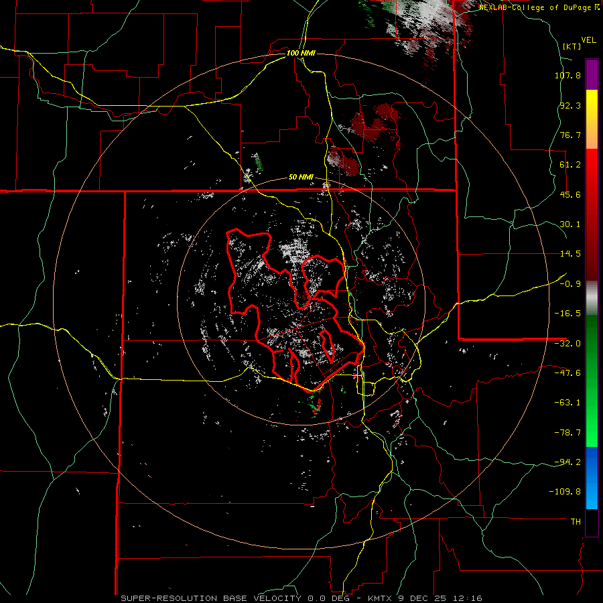Select the purple segment of the color bar
603x603 pixels.
[x=592, y=74]
